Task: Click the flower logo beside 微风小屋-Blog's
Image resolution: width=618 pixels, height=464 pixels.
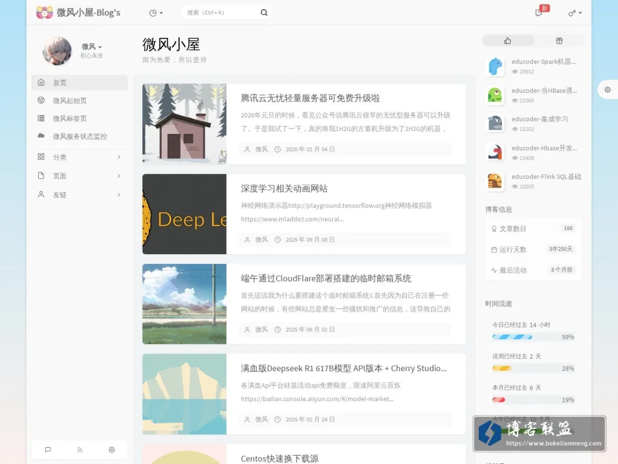Action: (45, 12)
